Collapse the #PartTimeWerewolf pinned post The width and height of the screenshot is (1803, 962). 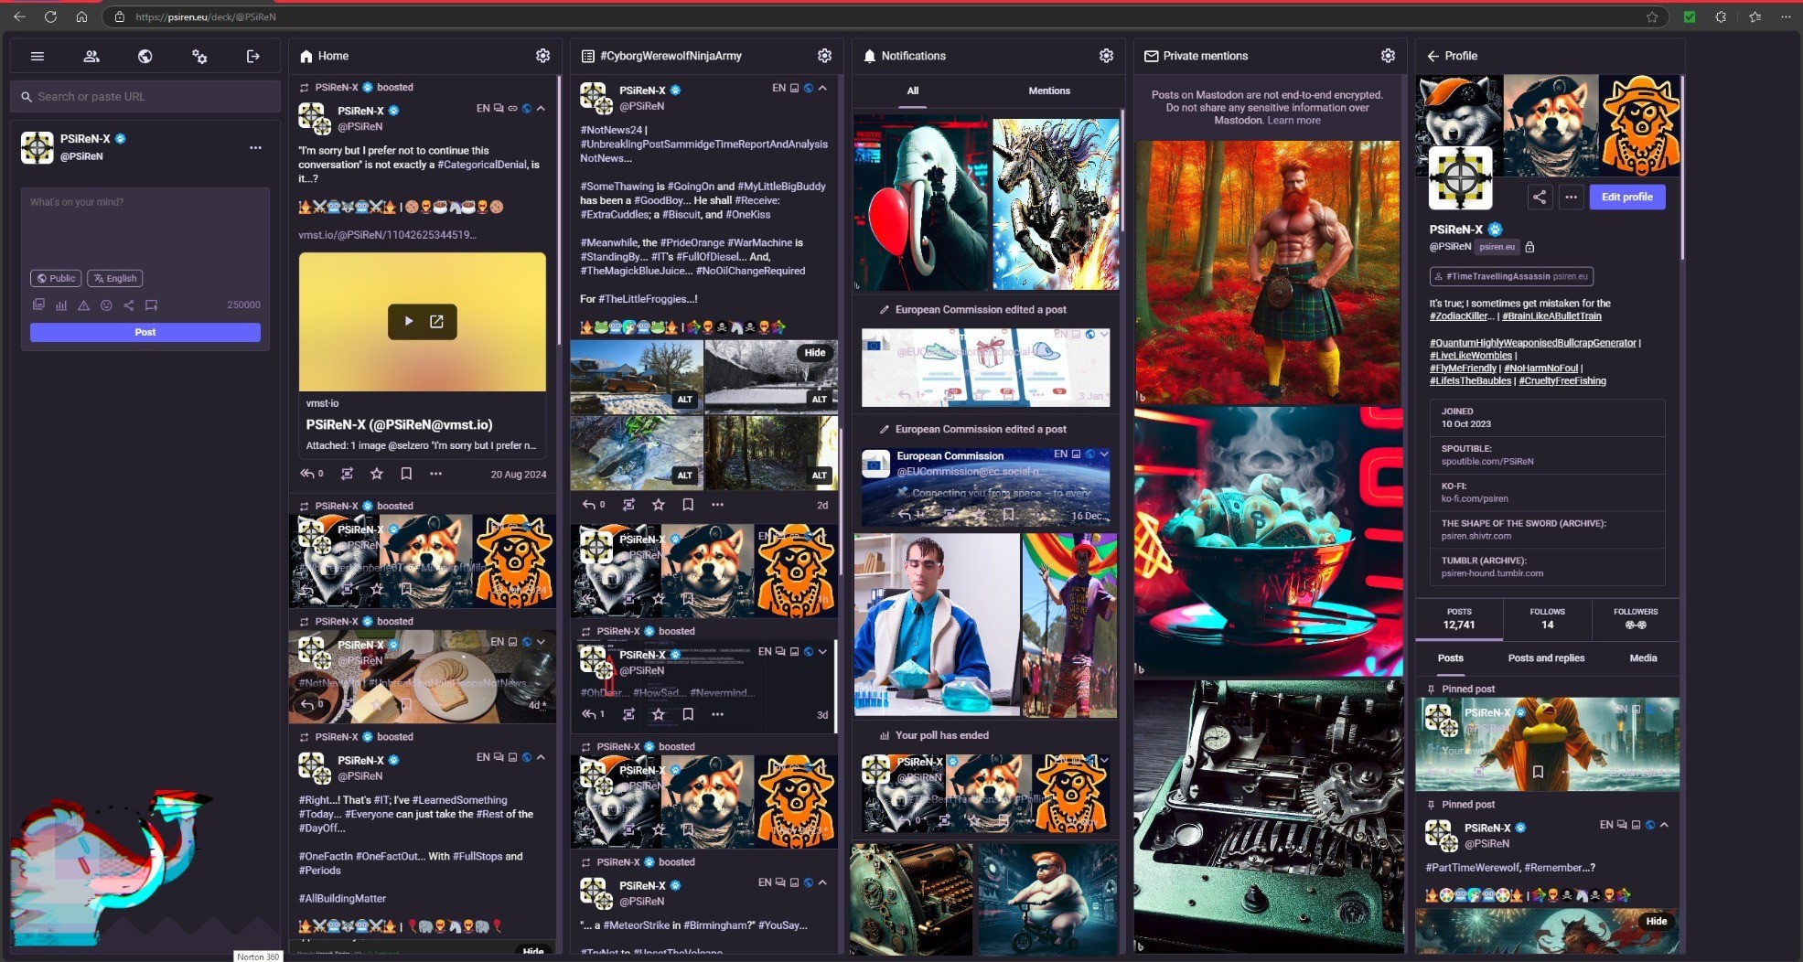coord(1664,825)
